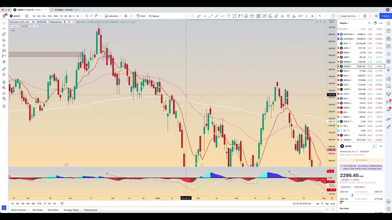Open the Stocks watchlist dropdown
This screenshot has height=220, width=392.
click(x=344, y=23)
